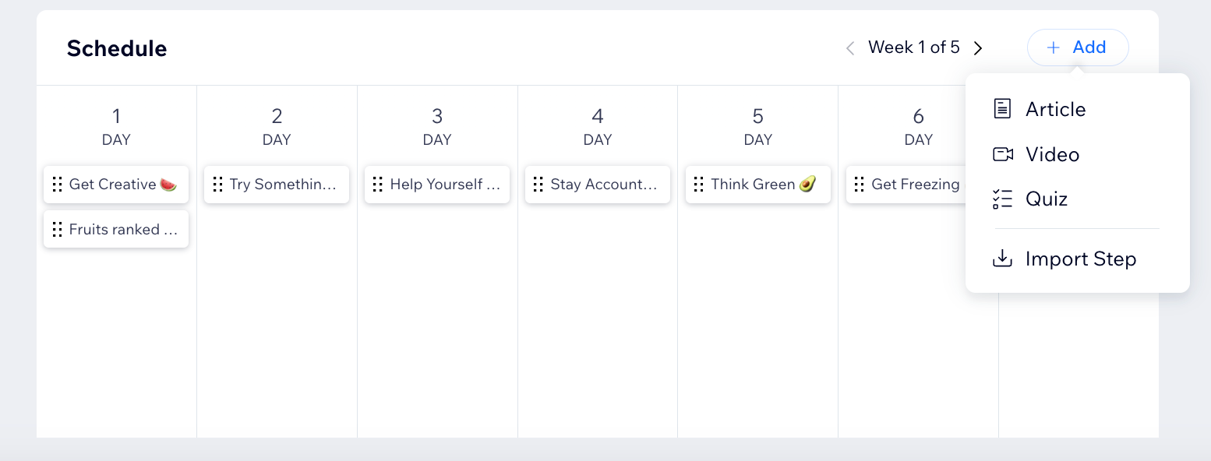Choose Video in the Add menu
Viewport: 1211px width, 461px height.
click(1052, 154)
